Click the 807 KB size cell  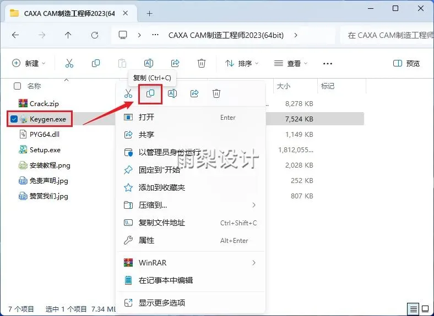tap(302, 196)
